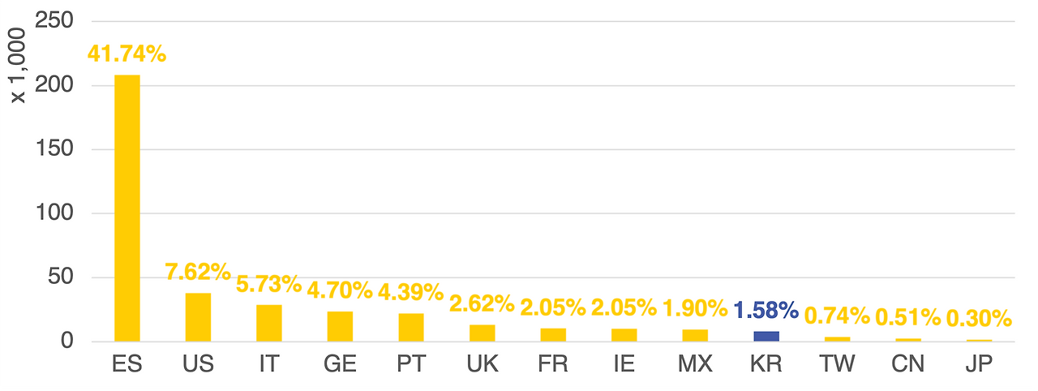The height and width of the screenshot is (391, 1038).
Task: Select the blue 1.58% label
Action: tap(766, 310)
